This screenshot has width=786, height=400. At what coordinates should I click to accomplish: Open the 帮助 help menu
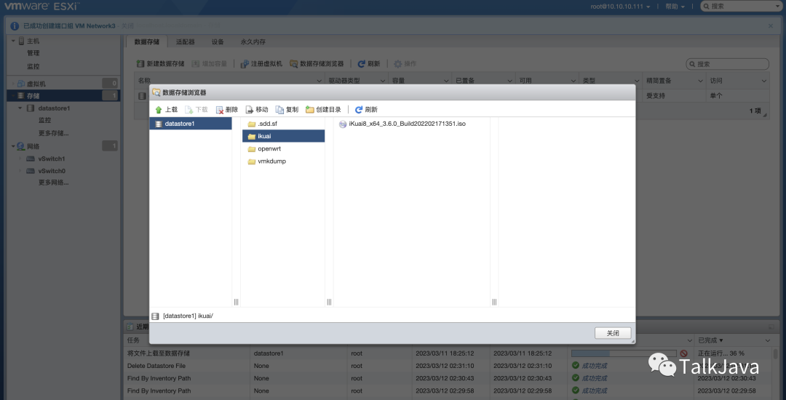point(675,7)
